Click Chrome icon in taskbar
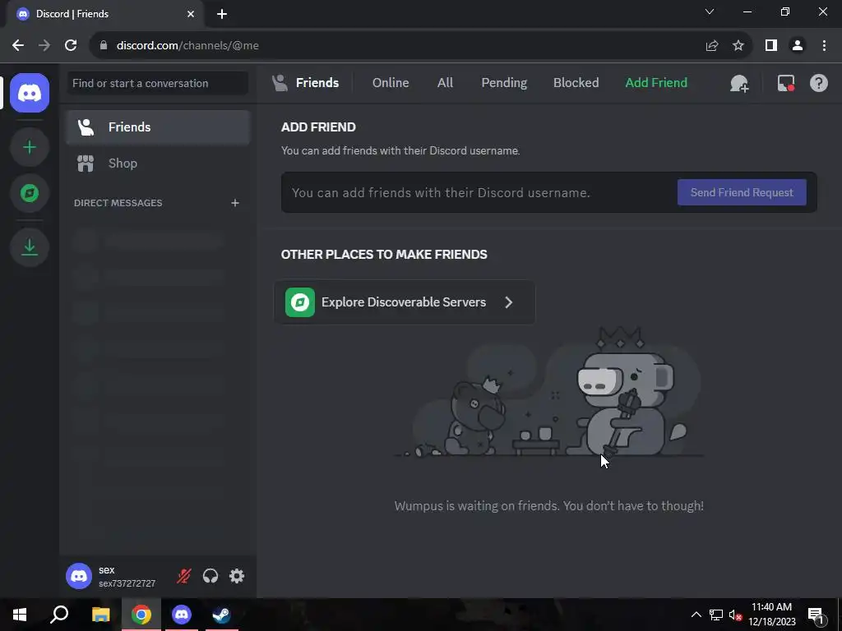 click(141, 615)
